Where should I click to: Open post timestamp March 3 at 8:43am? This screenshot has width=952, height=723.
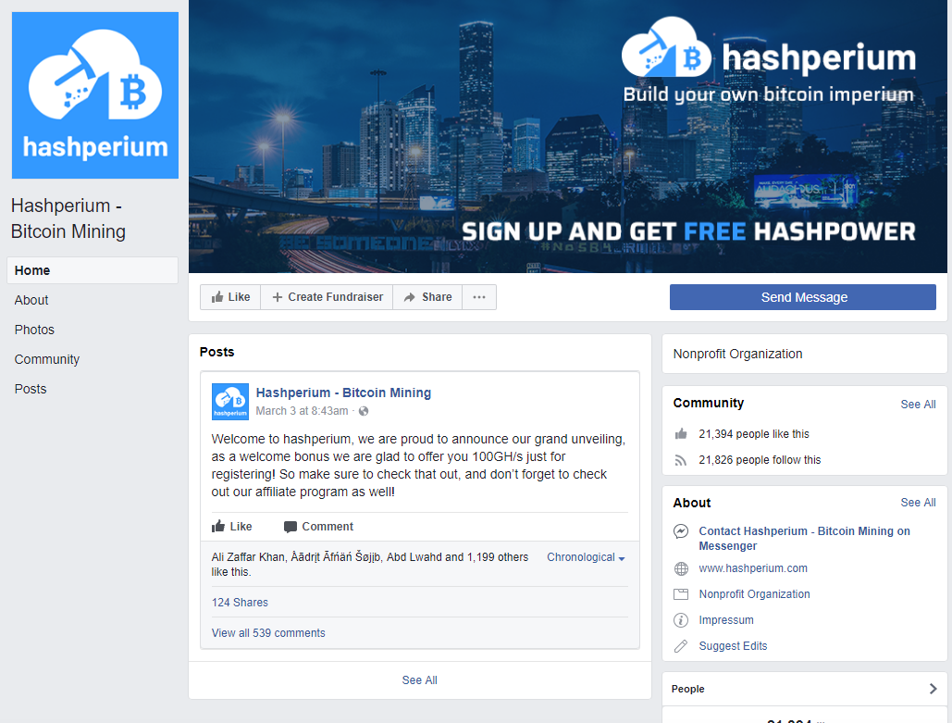coord(302,411)
